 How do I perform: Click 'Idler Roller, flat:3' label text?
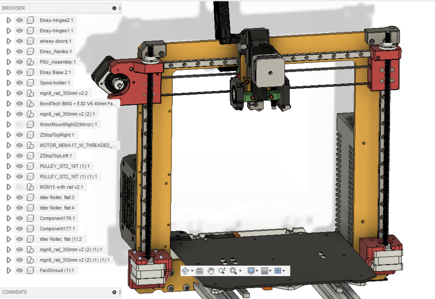point(57,197)
